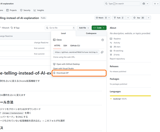This screenshot has height=132, width=160.
Task: Select the HTTPS clone option
Action: (x=57, y=46)
